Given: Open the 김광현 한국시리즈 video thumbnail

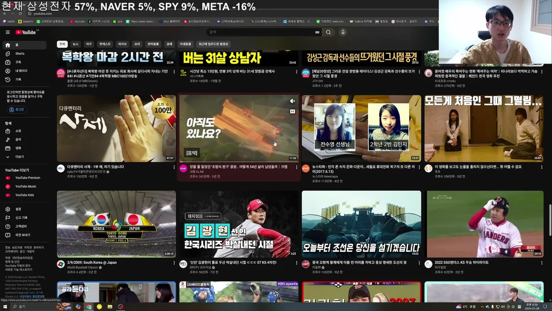Looking at the screenshot, I should (239, 224).
